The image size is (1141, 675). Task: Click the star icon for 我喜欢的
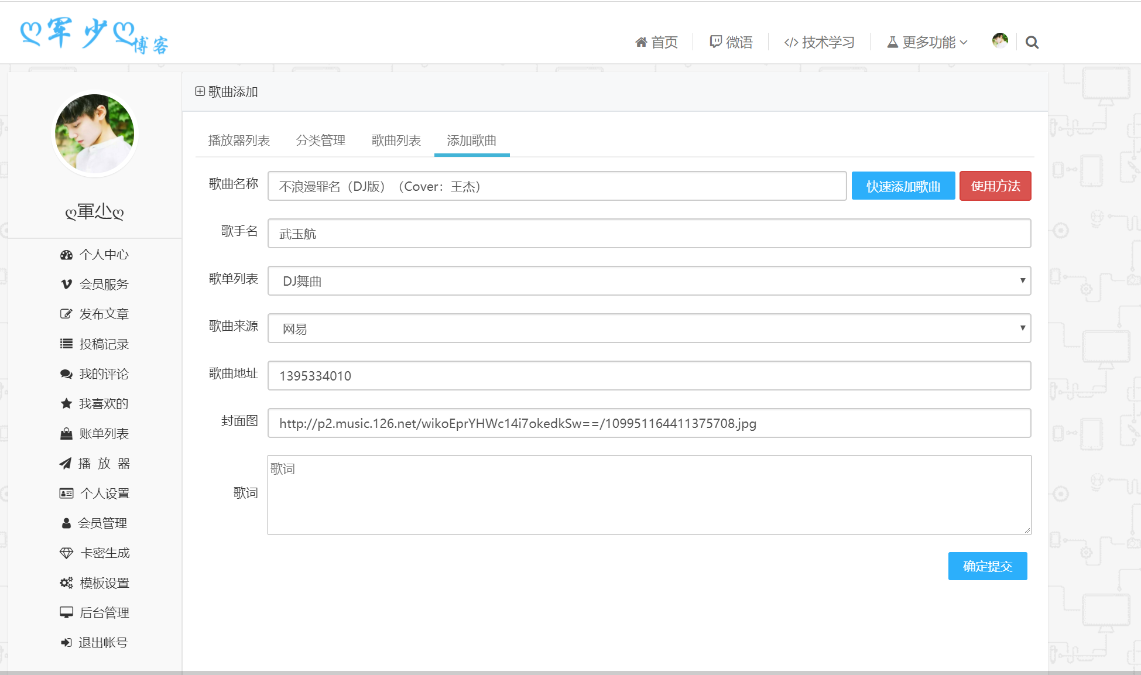[66, 403]
